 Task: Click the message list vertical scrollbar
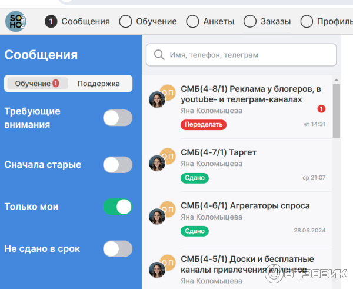click(337, 112)
